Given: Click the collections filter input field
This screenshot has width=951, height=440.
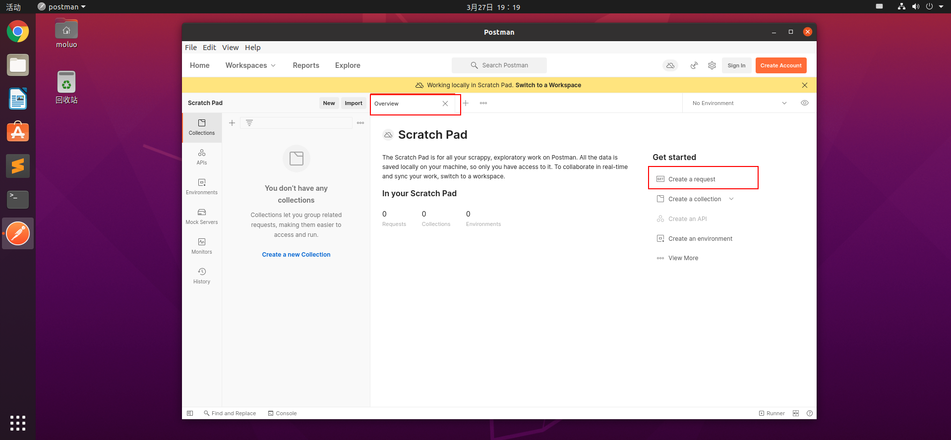Looking at the screenshot, I should click(x=297, y=123).
